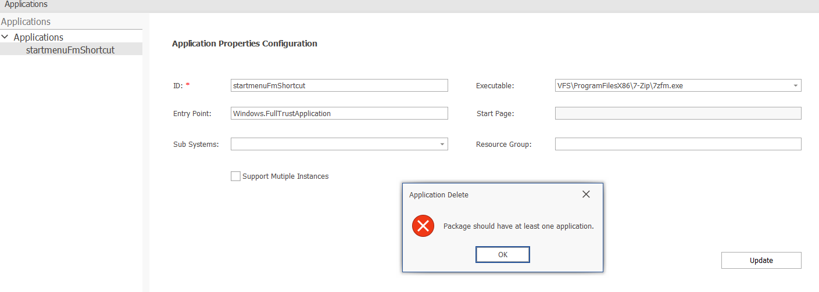
Task: Click the Application Properties Configuration heading
Action: 245,44
